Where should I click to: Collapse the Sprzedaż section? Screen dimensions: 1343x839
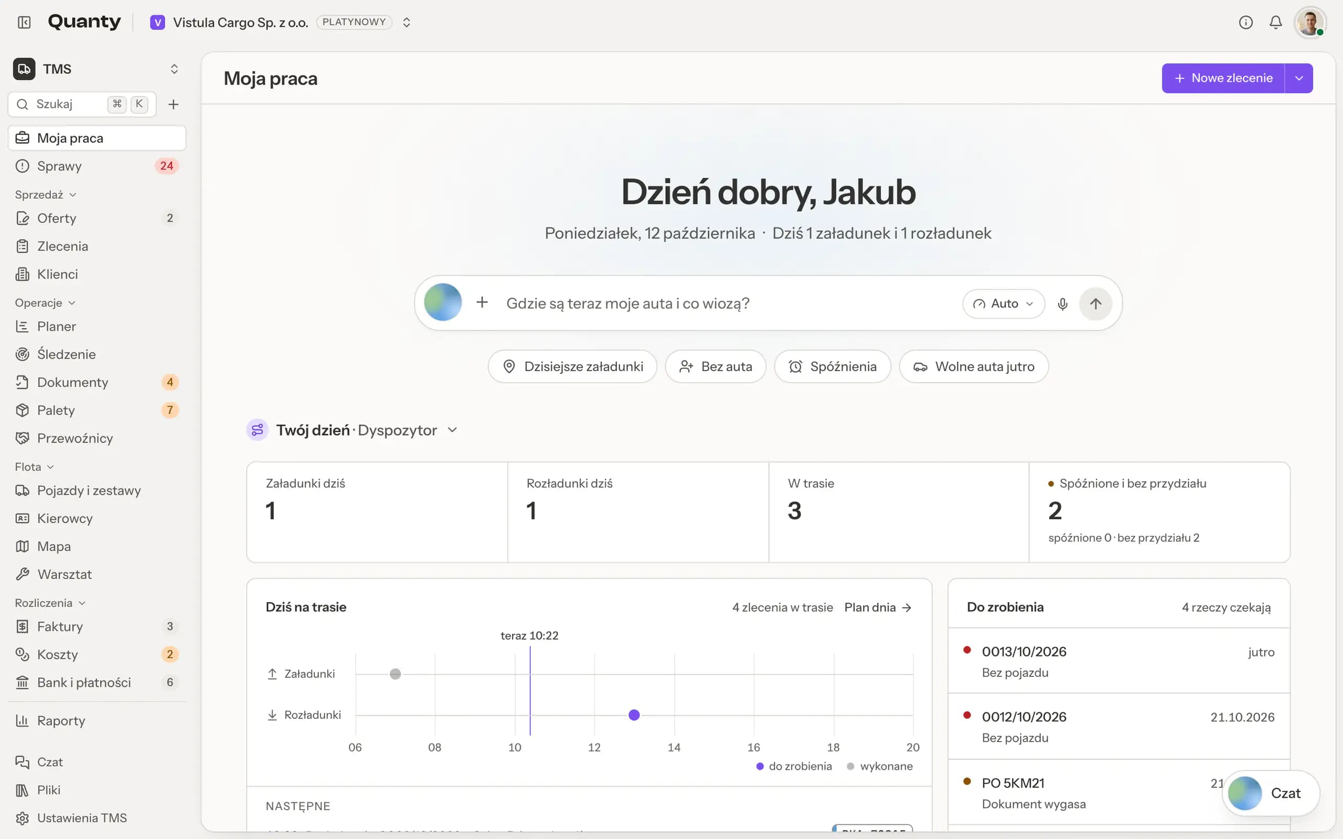tap(46, 195)
